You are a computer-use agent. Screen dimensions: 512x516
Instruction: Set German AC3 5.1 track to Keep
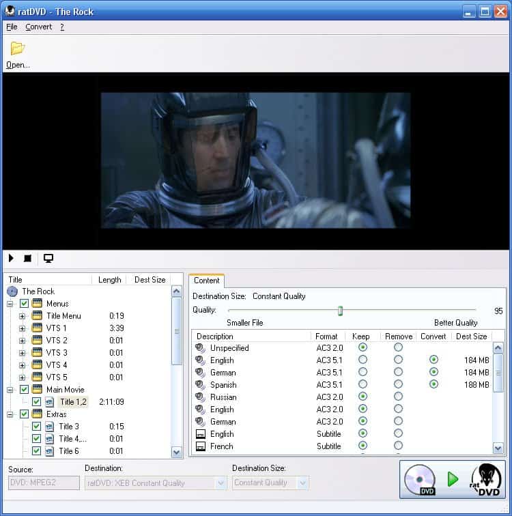(x=362, y=373)
